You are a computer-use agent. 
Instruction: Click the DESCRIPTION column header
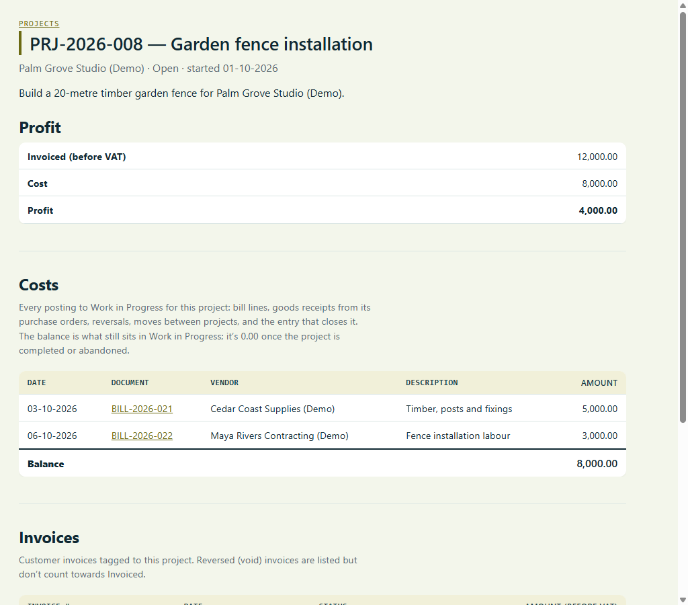click(432, 383)
